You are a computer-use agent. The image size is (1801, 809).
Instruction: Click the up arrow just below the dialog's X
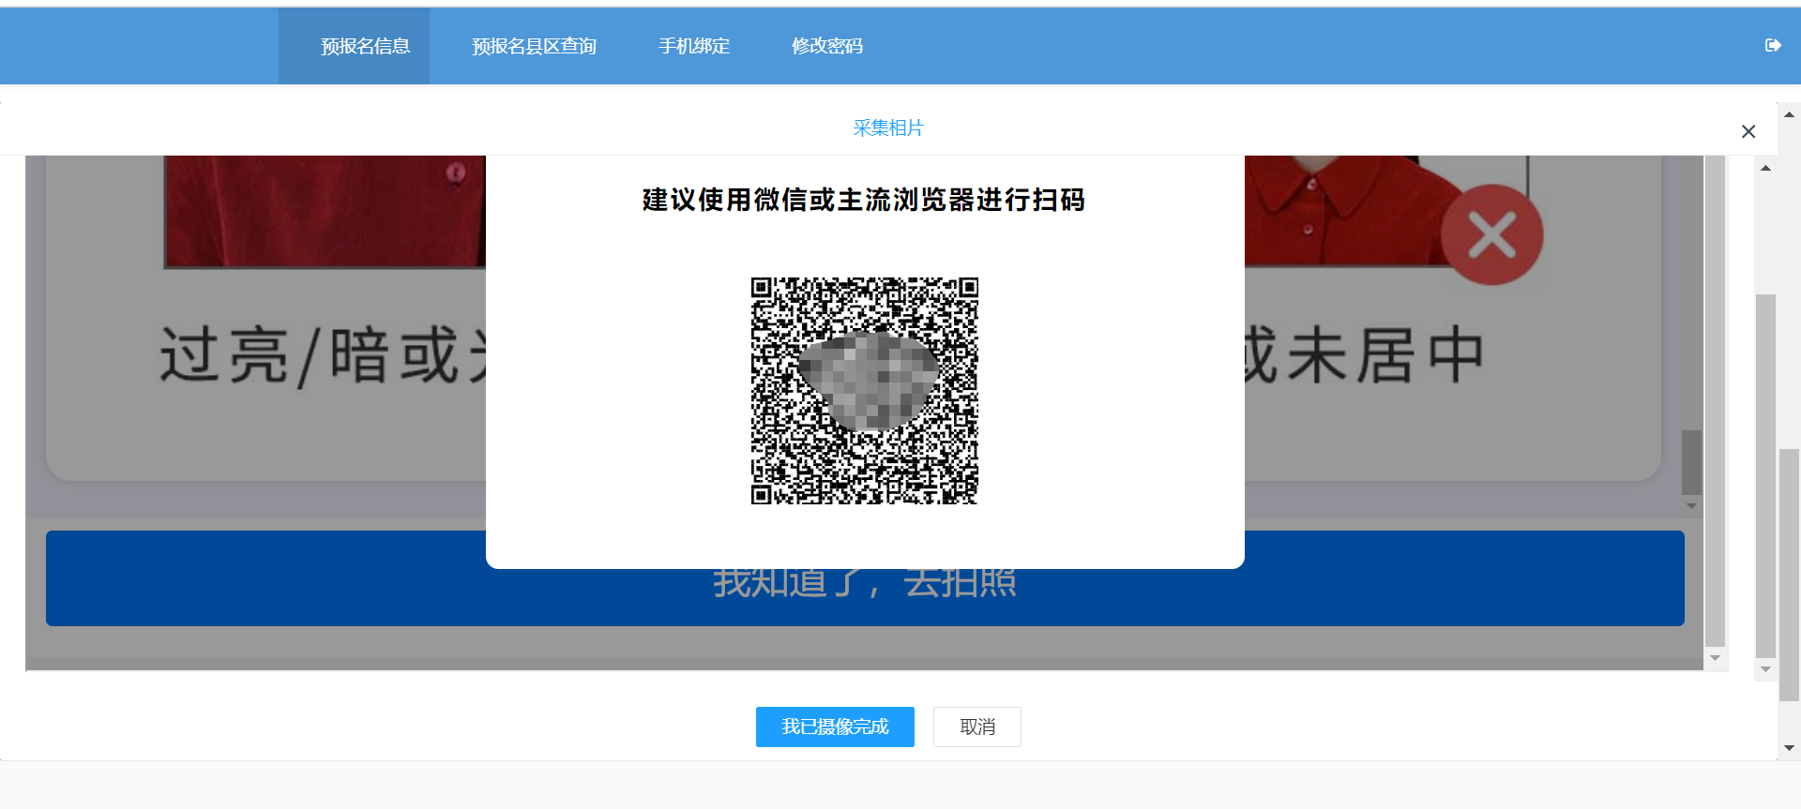(x=1765, y=169)
